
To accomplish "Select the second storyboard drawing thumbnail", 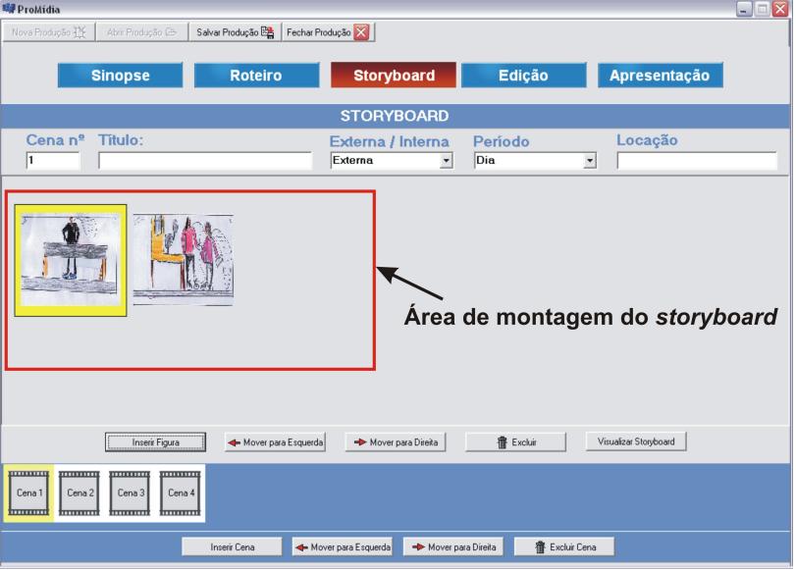I will 184,260.
